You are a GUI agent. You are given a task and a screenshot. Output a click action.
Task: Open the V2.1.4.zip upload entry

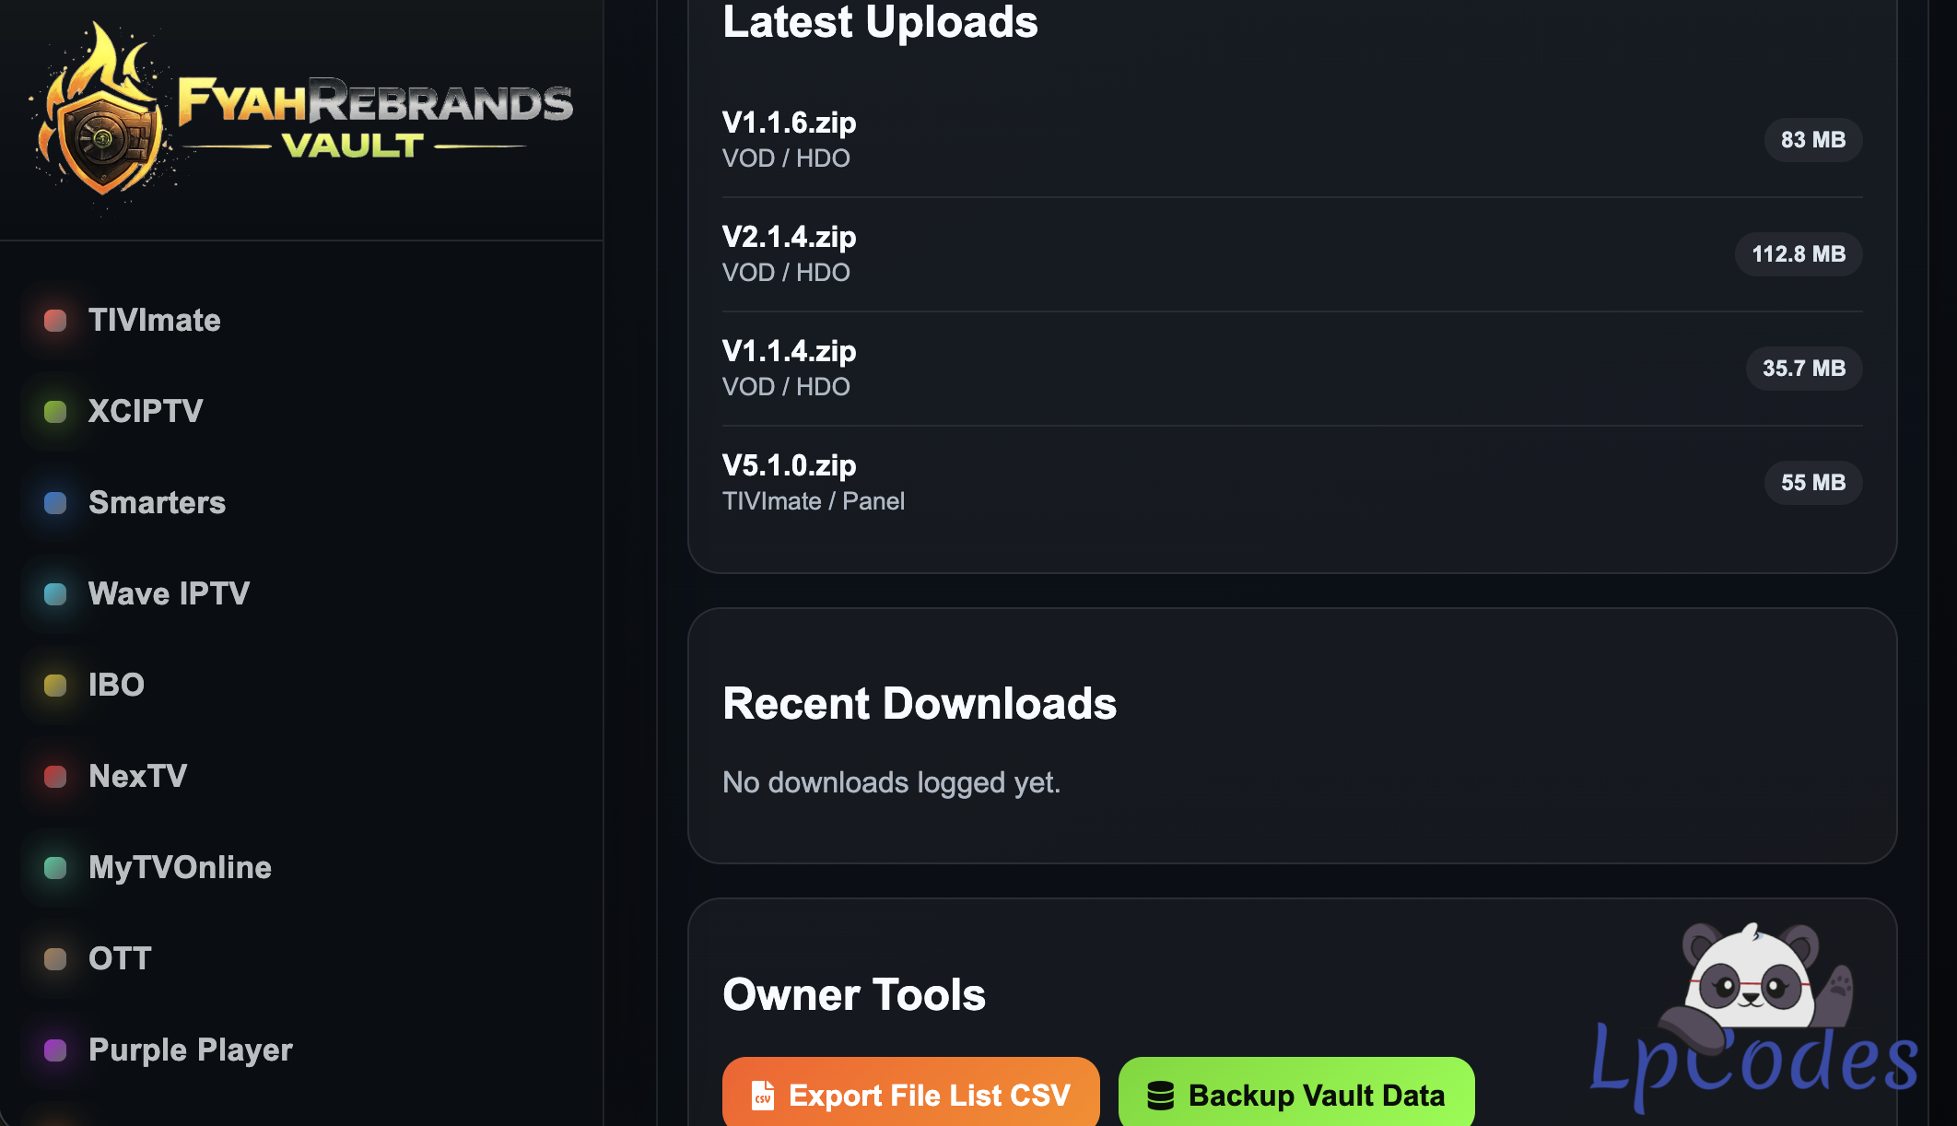[x=1292, y=254]
